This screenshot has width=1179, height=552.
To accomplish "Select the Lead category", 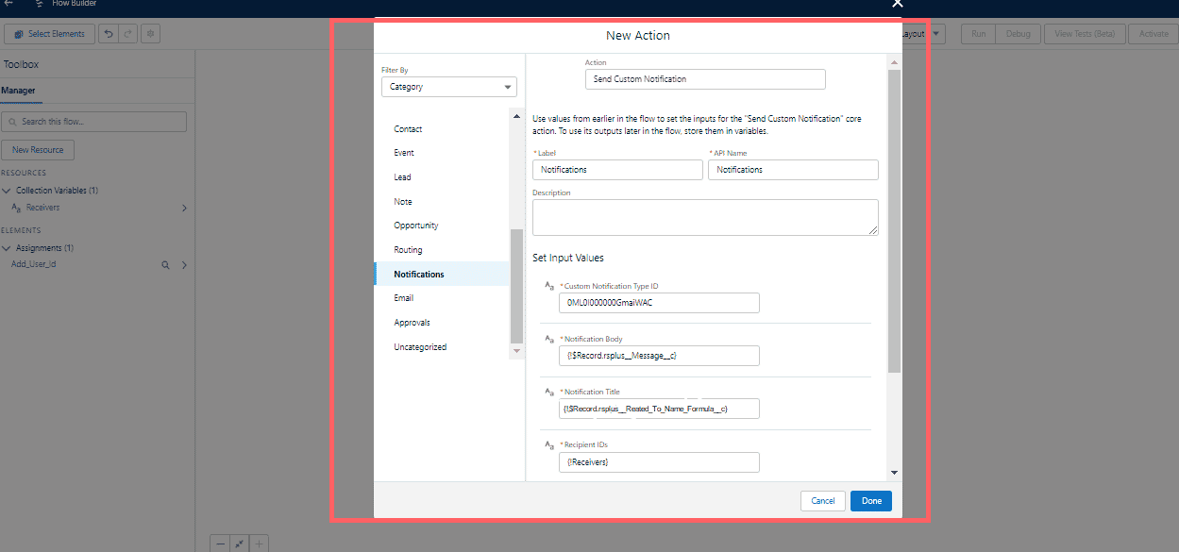I will pos(442,177).
